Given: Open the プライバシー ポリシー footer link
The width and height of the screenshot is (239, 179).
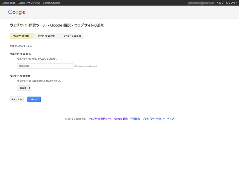Looking at the screenshot, I should [154, 119].
